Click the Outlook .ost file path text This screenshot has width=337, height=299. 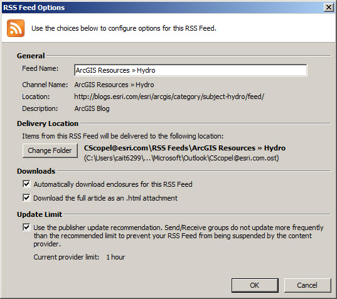point(181,158)
